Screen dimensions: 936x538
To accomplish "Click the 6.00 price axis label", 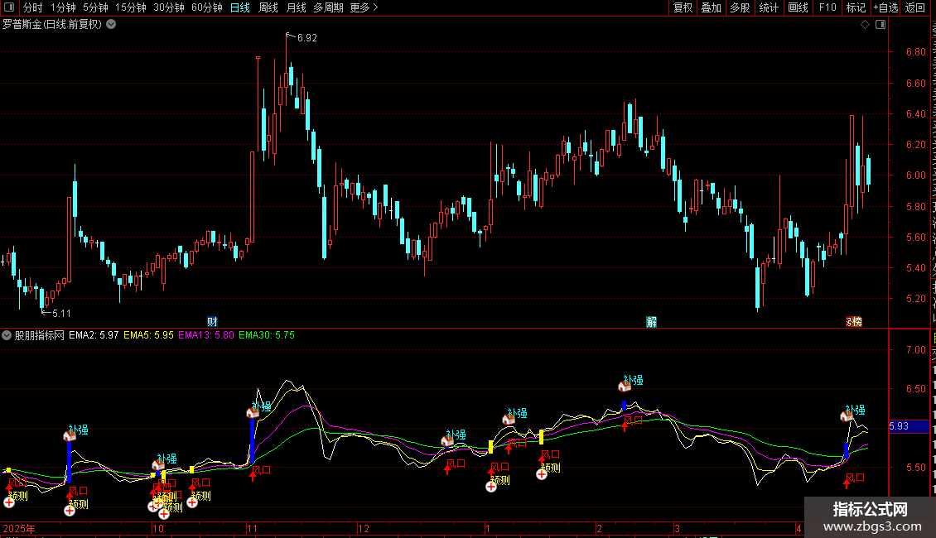I will coord(915,175).
